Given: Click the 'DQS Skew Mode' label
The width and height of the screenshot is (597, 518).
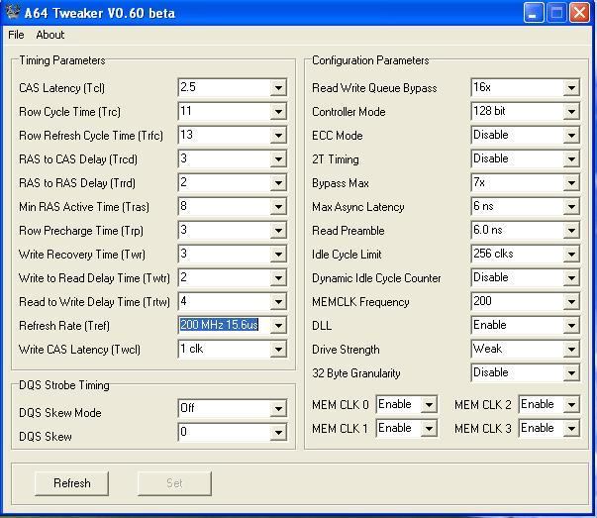Looking at the screenshot, I should (x=60, y=412).
